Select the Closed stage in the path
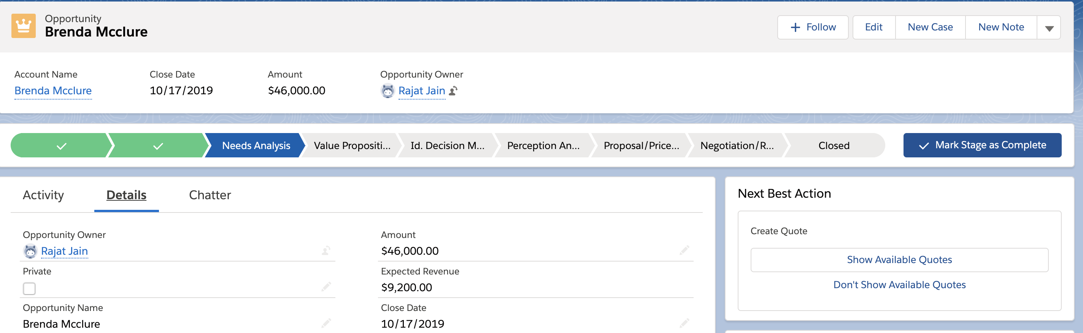The image size is (1083, 333). click(x=834, y=146)
